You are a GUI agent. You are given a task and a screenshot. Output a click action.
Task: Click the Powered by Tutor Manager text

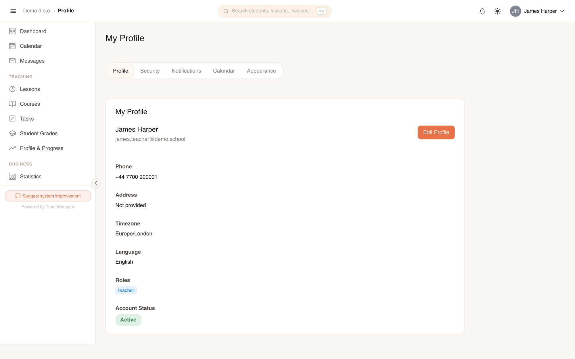(48, 207)
